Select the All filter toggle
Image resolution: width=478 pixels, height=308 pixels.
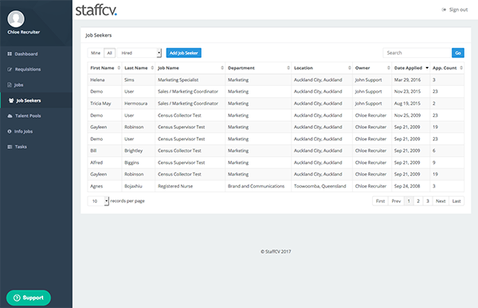tap(109, 53)
